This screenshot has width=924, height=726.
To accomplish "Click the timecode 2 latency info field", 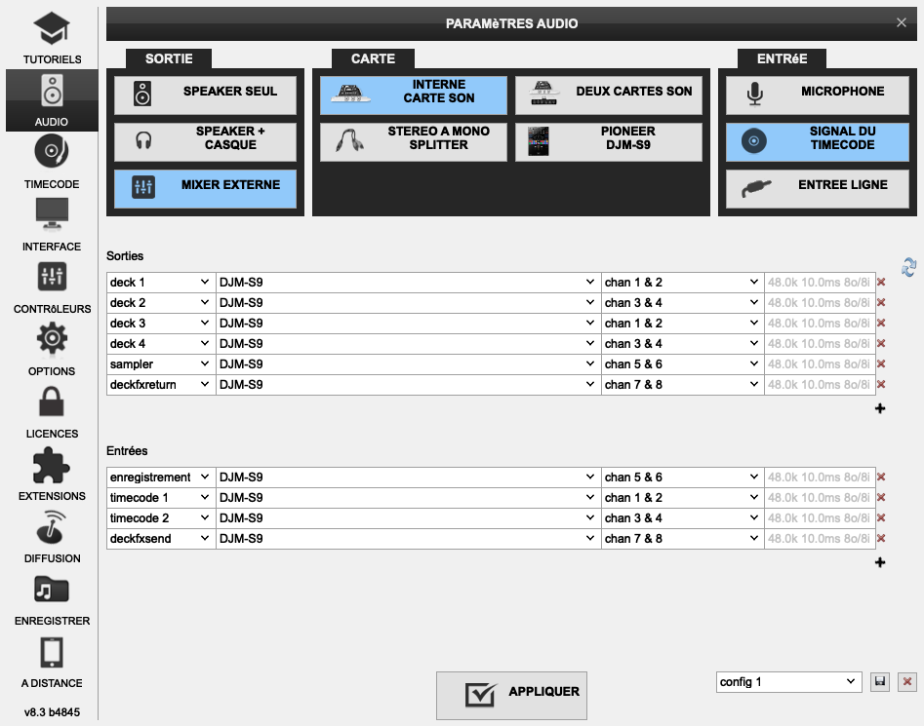I will tap(819, 517).
